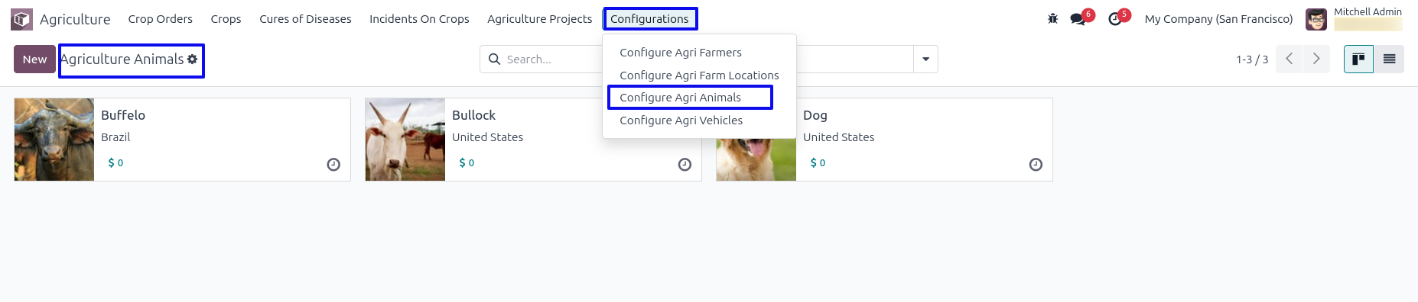Expand the search options dropdown arrow

(925, 59)
